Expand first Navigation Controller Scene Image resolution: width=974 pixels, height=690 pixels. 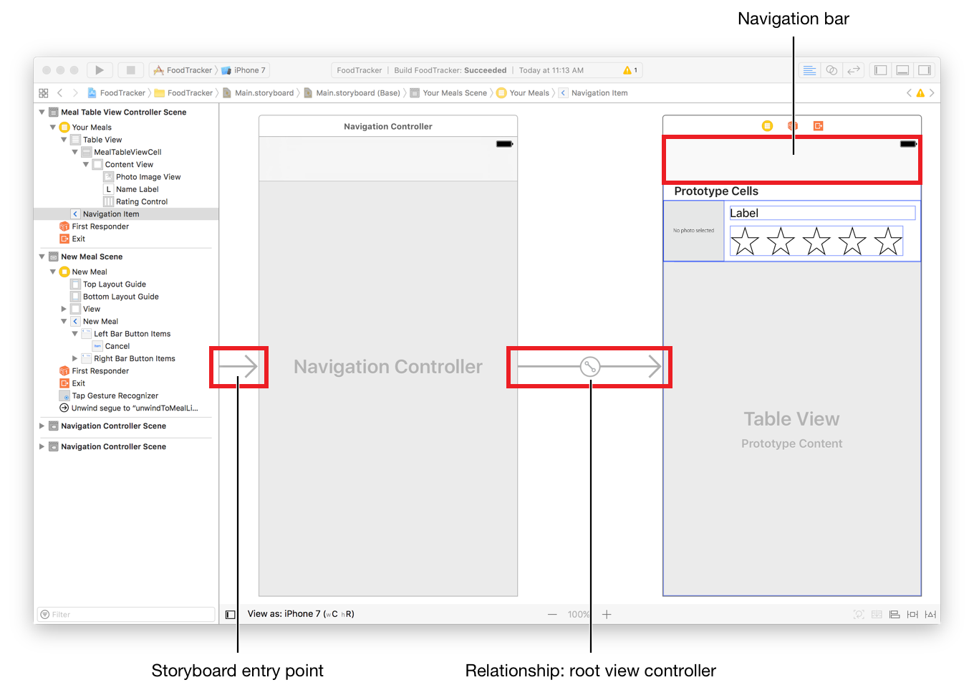pos(42,426)
